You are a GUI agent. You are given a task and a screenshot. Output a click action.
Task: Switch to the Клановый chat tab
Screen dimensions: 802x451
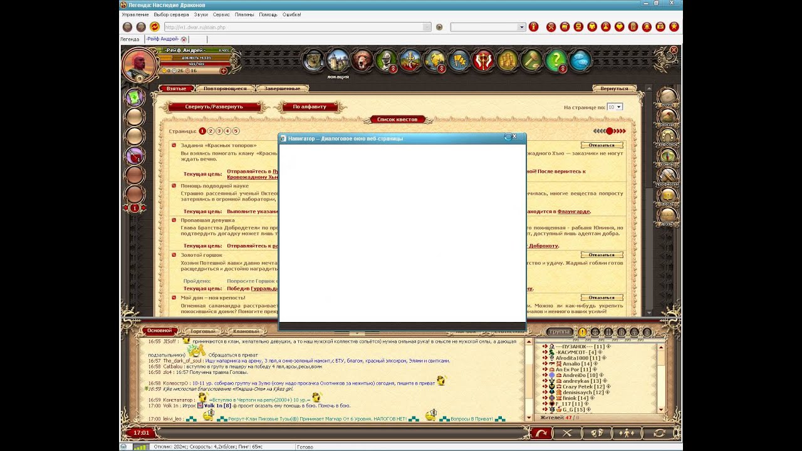tap(246, 331)
